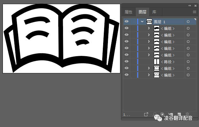
Task: Expand the last 编组 group in the list
Action: point(149,75)
